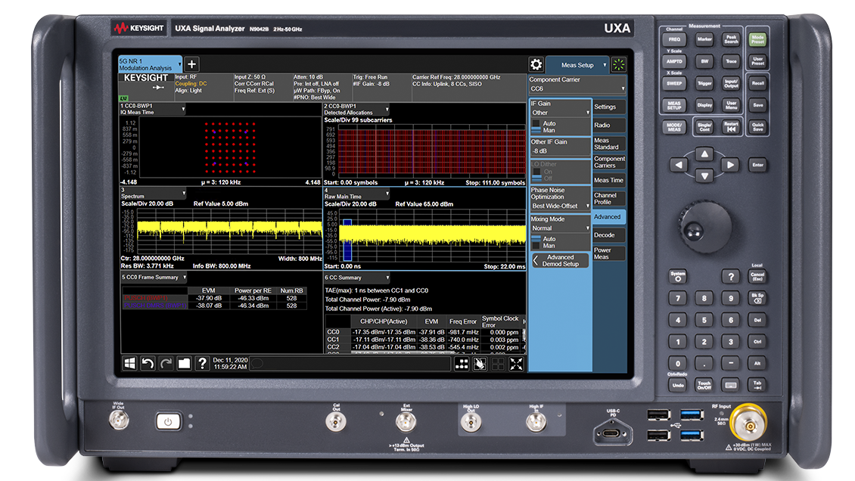
Task: Open the Detected Allocations window dropdown
Action: (x=356, y=110)
